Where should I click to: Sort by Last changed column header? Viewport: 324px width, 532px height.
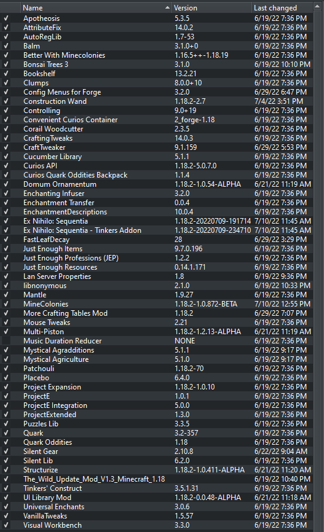[282, 8]
